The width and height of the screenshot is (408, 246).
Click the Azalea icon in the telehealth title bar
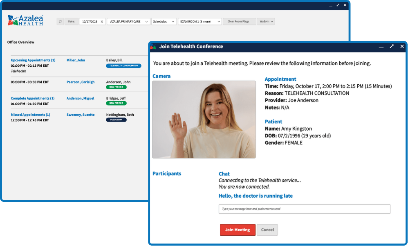pos(153,47)
